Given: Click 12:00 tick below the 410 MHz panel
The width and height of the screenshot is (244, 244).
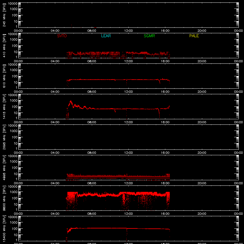Looking at the screenshot, I should point(128,61).
